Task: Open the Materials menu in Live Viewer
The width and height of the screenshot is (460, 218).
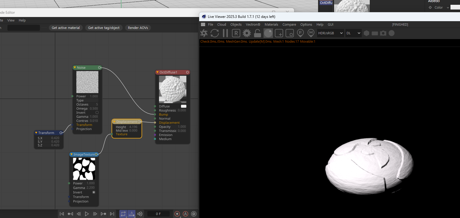Action: 271,24
